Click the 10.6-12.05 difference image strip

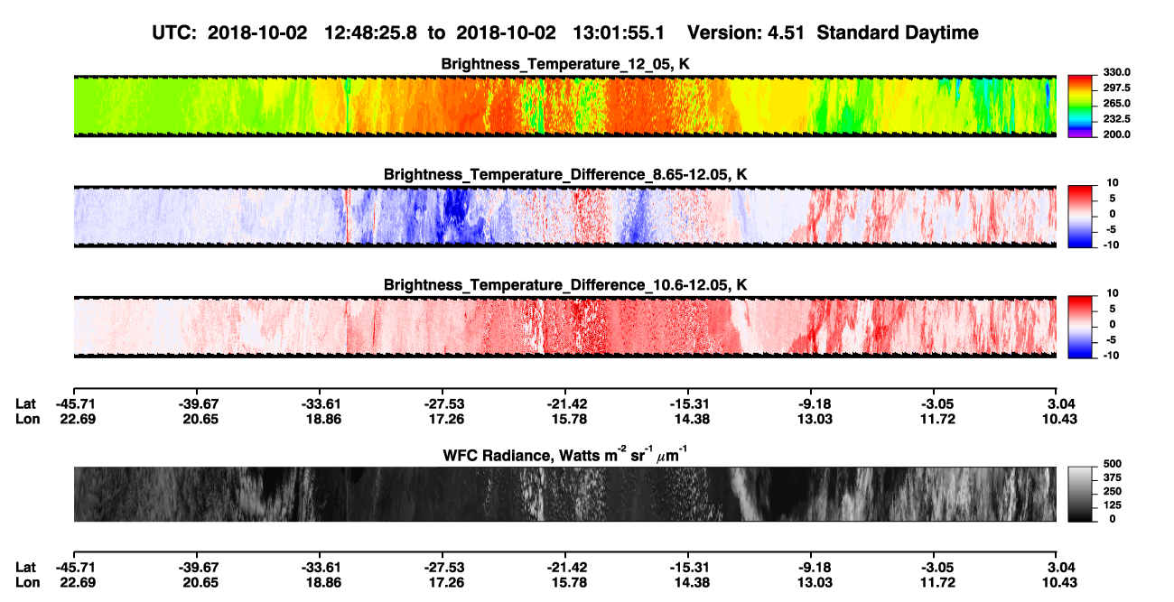click(565, 327)
